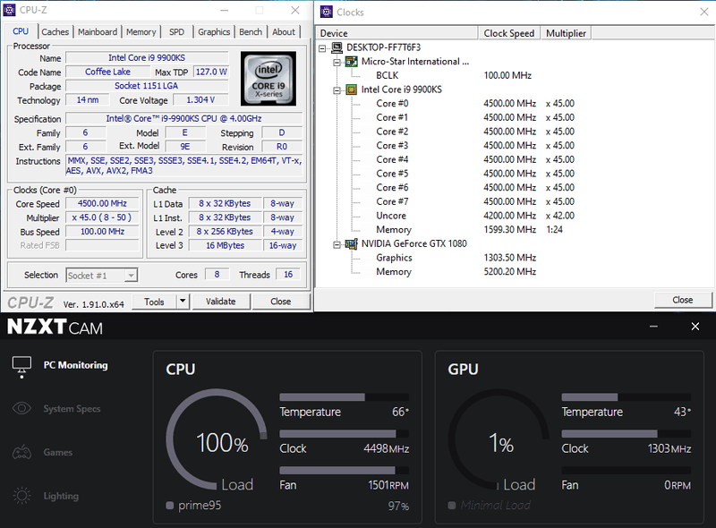Image resolution: width=716 pixels, height=528 pixels.
Task: Click the GPU Temperature bar
Action: (x=626, y=397)
